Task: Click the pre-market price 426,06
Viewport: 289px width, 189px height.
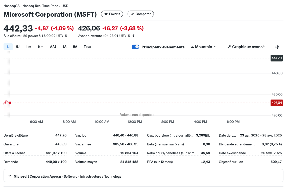Action: pyautogui.click(x=89, y=28)
